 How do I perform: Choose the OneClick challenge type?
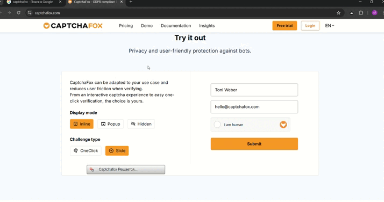pyautogui.click(x=86, y=150)
